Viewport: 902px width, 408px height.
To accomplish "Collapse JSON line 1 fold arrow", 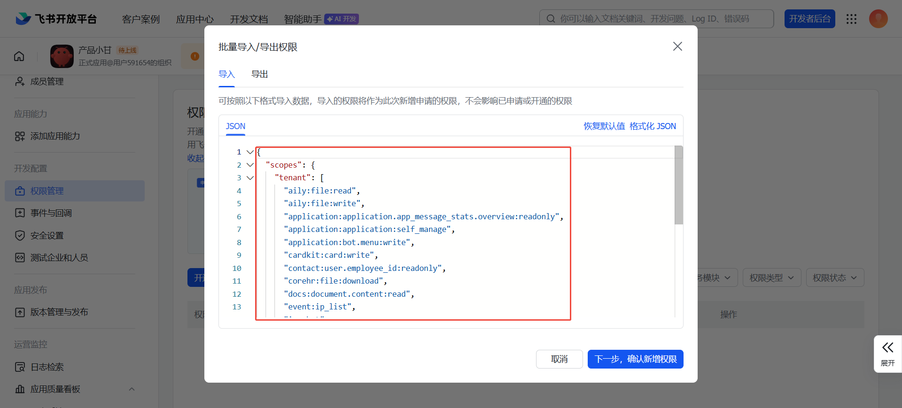I will pos(250,152).
